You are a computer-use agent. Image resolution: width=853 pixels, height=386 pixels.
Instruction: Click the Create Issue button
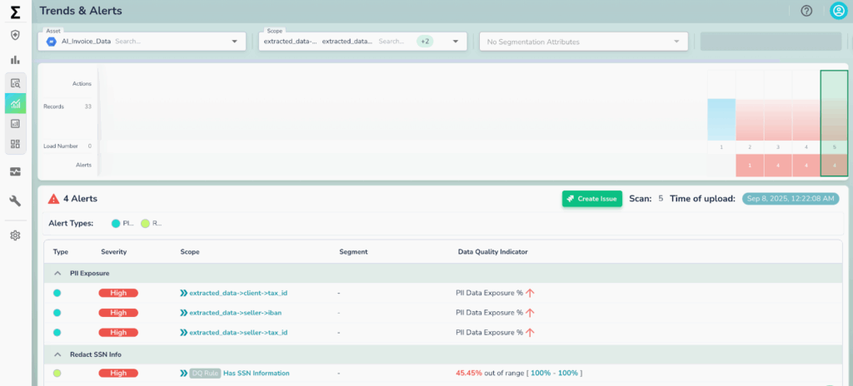(x=591, y=199)
